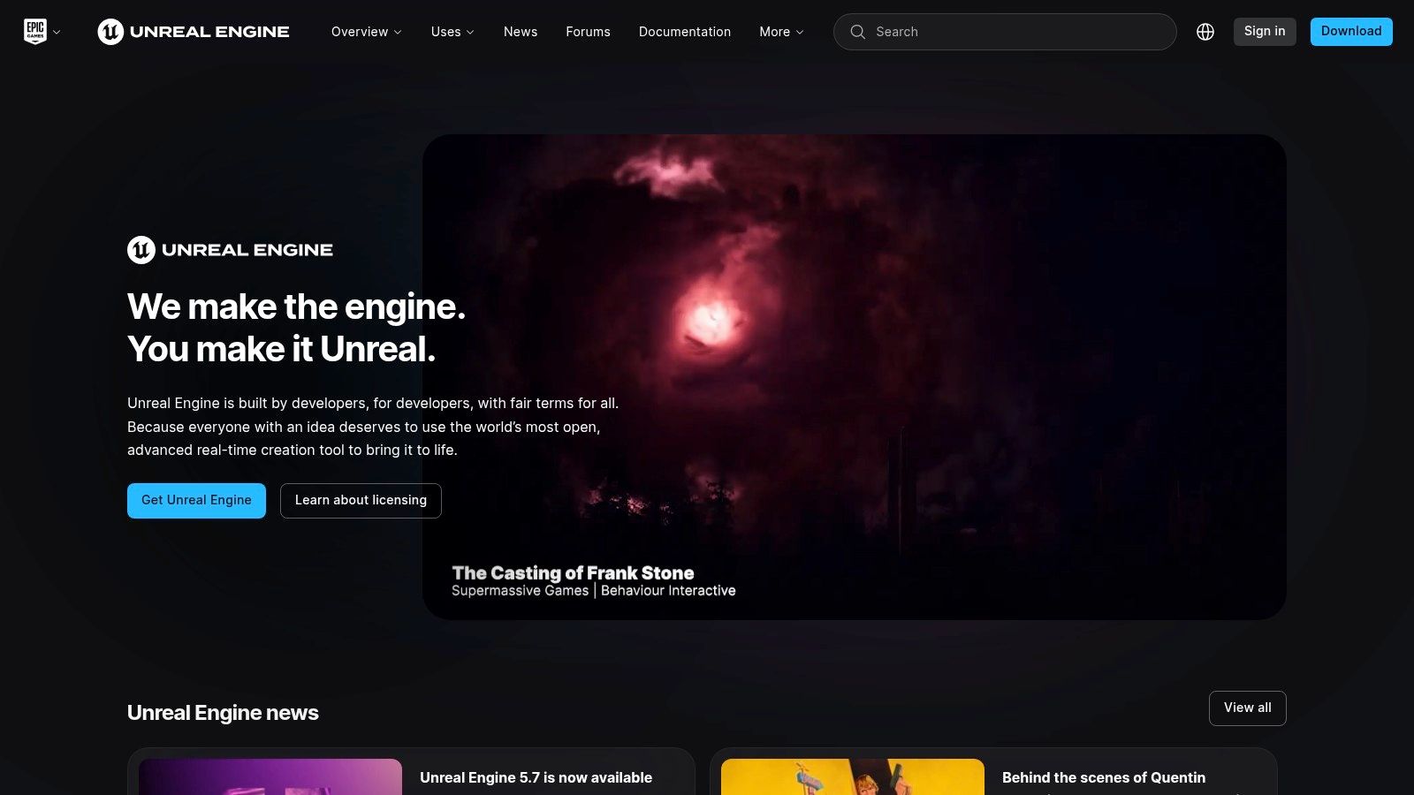
Task: Click the Epic Games logo icon
Action: point(35,32)
